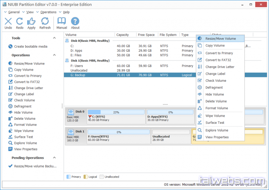Sort by the Capacity column header

click(x=122, y=35)
